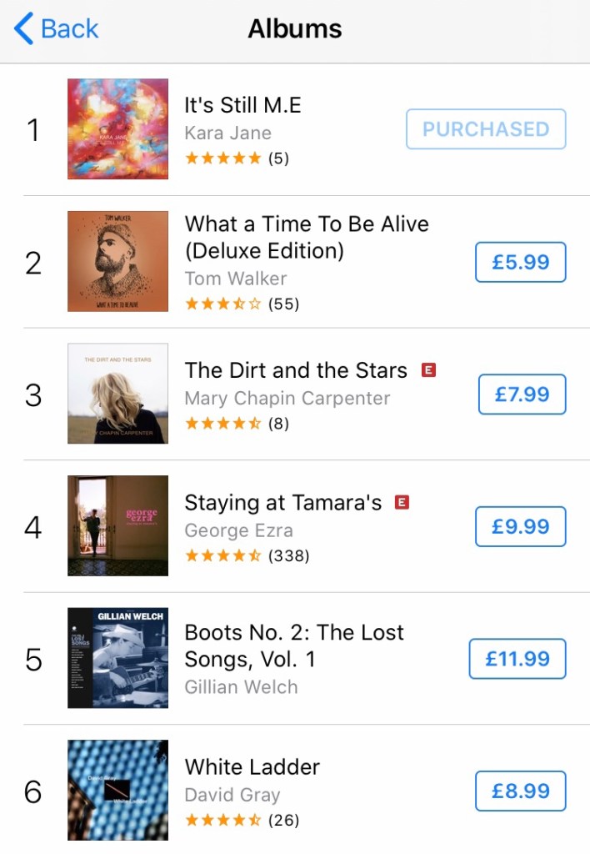Open the Boots No. 2 album cover
This screenshot has width=590, height=854.
117,658
